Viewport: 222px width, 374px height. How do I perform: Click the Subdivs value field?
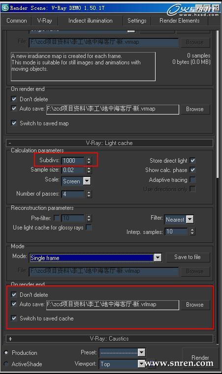click(x=73, y=161)
